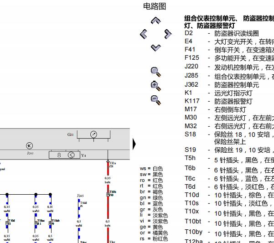Select legend entry M32 右侧远光灯
Image resolution: width=274 pixels, height=243 pixels.
coord(229,126)
